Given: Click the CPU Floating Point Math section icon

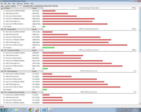Looking at the screenshot, I should click(2, 50).
